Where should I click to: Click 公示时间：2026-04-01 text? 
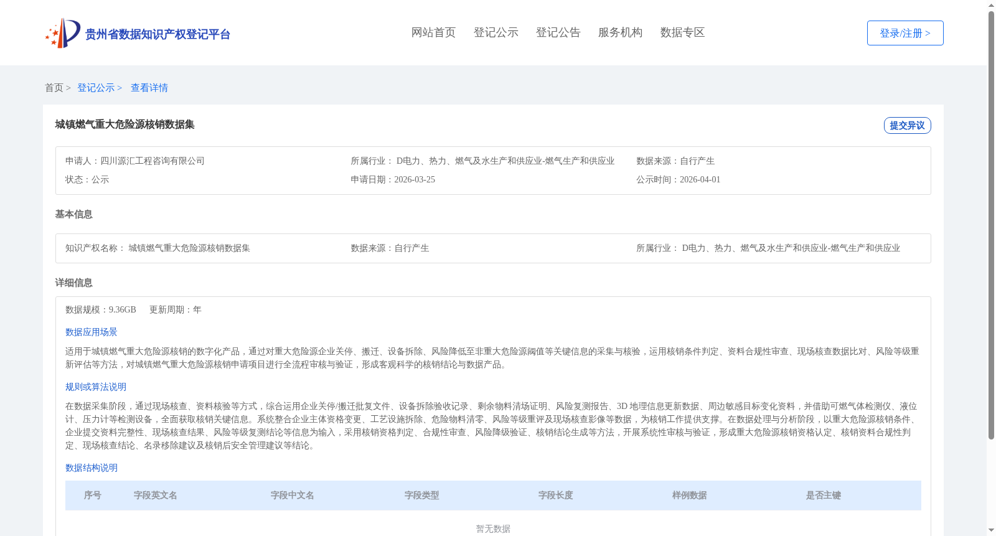click(x=678, y=179)
